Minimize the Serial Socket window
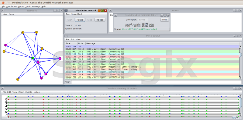This screenshot has width=244, height=120. click(162, 15)
